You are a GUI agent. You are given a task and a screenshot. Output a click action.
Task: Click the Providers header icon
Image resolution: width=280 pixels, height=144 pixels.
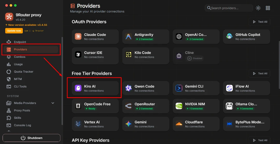coord(73,6)
